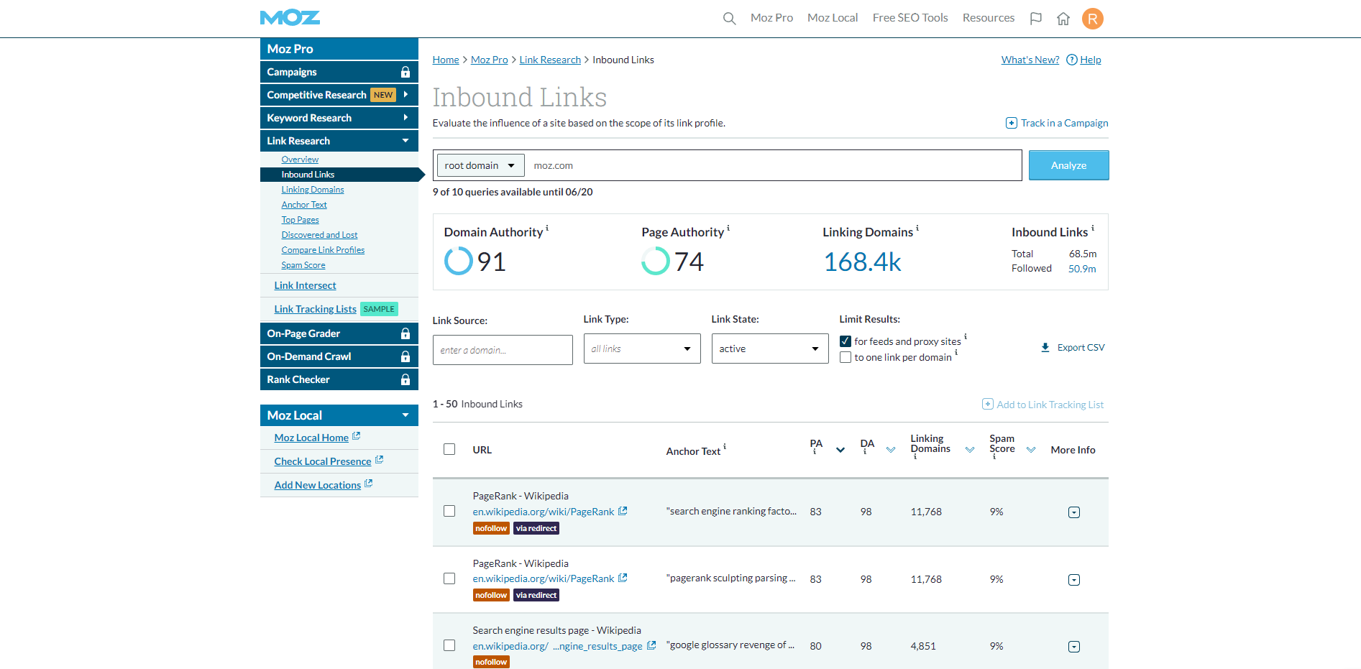Image resolution: width=1361 pixels, height=669 pixels.
Task: Click the lock icon beside Campaigns
Action: [405, 72]
